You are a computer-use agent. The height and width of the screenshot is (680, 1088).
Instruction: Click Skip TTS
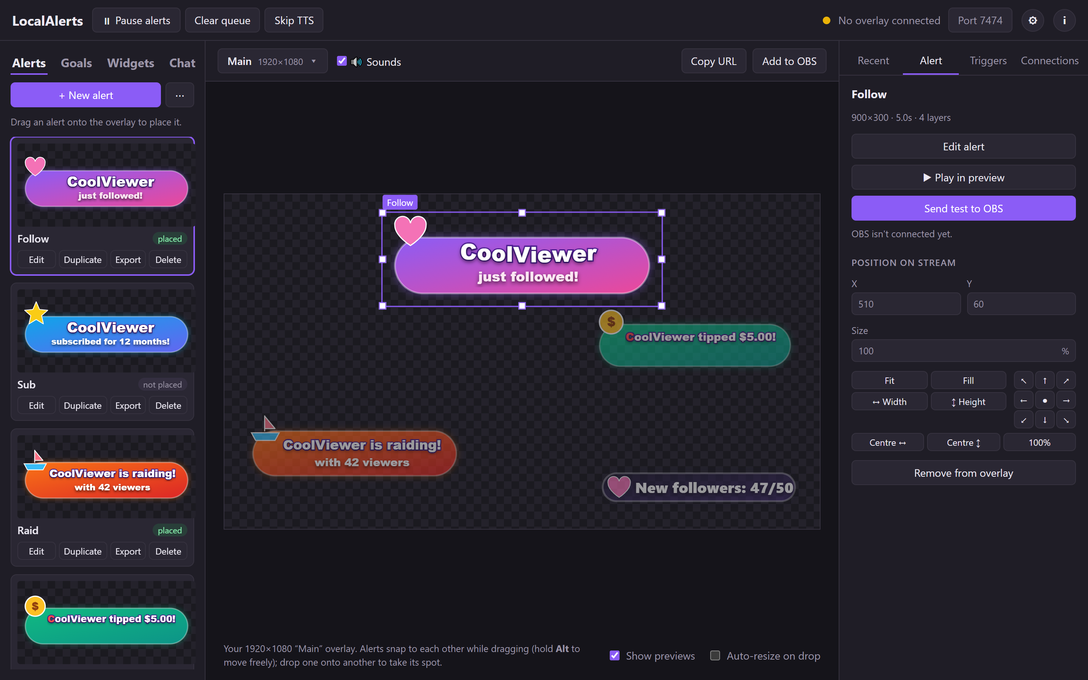[x=294, y=20]
